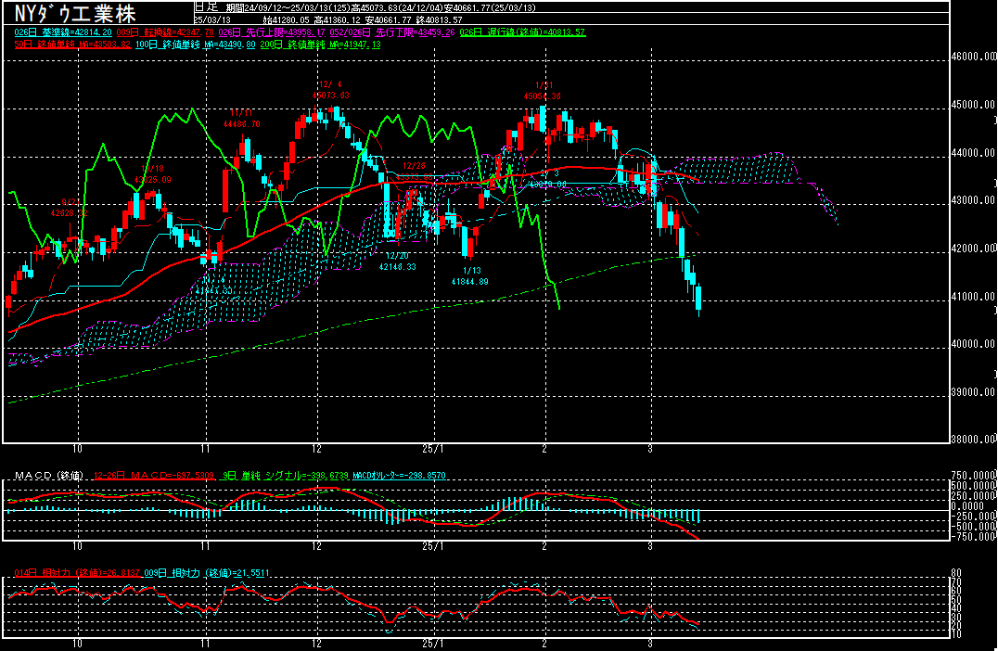Screen dimensions: 998x651
Task: Click the 1/31 high label 45054.36
Action: (x=543, y=90)
